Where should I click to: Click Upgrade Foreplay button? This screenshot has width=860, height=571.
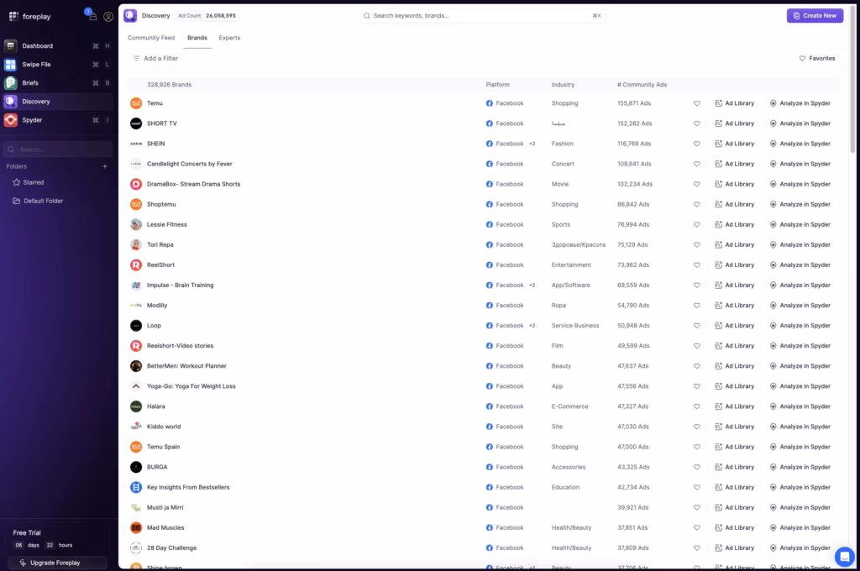57,563
